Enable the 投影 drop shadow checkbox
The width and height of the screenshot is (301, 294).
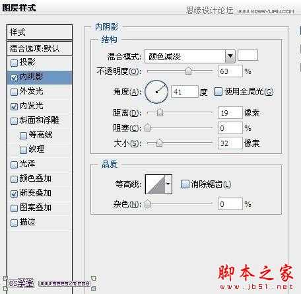tap(14, 63)
